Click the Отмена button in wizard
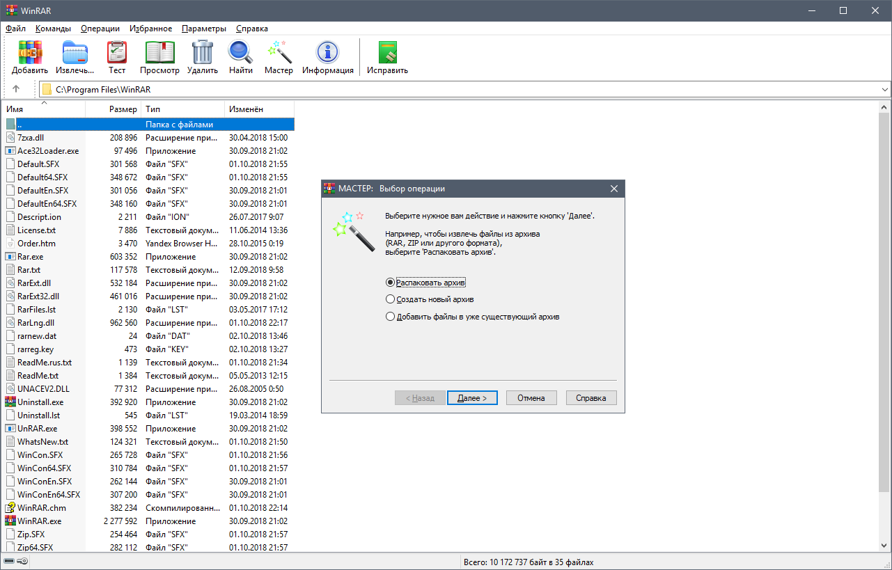 click(x=531, y=398)
